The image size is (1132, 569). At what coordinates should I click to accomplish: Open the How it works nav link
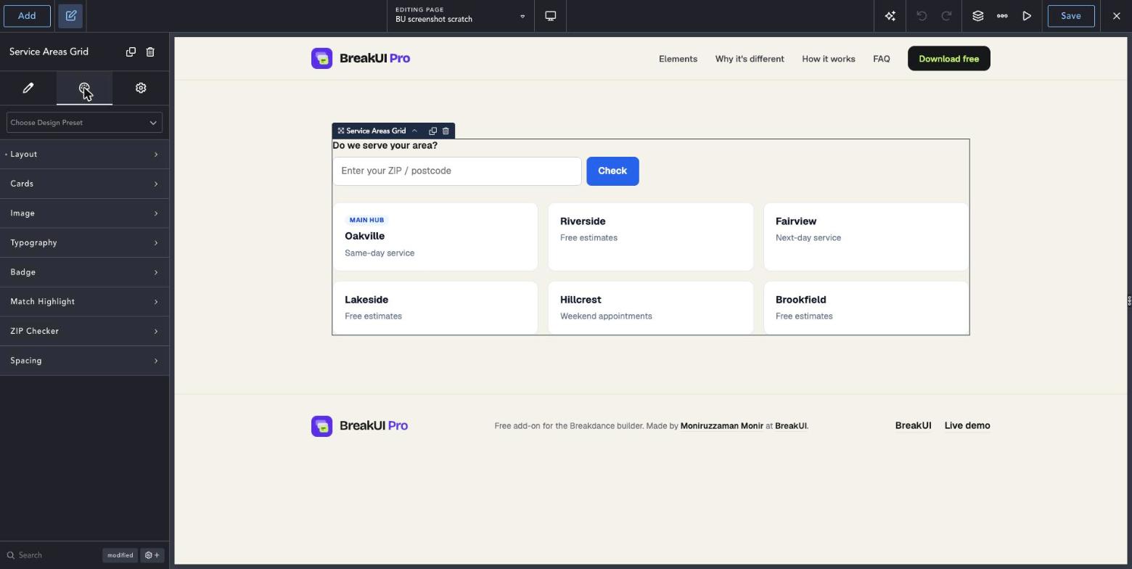[x=829, y=59]
